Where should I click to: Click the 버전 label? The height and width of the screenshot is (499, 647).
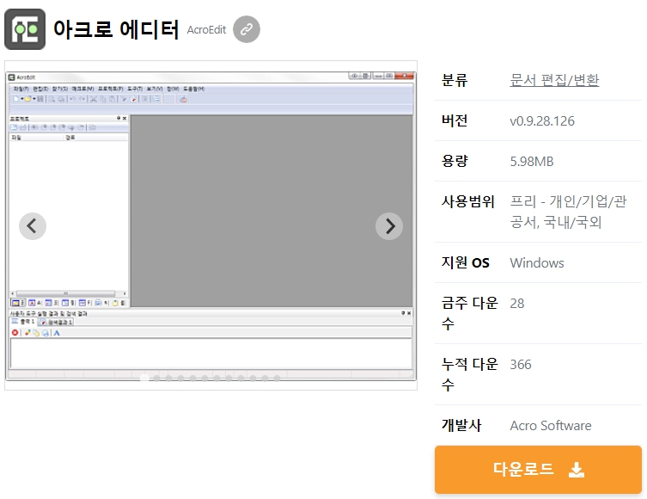point(455,120)
